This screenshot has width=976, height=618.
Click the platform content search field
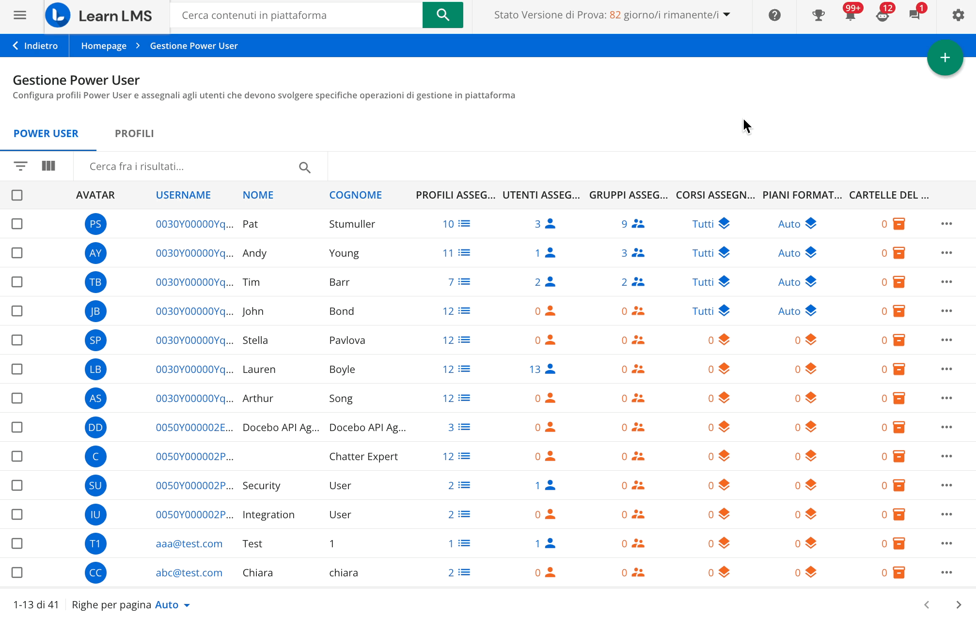pos(297,15)
